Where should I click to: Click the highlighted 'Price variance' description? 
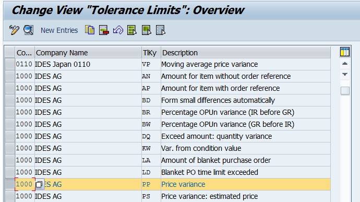point(183,184)
